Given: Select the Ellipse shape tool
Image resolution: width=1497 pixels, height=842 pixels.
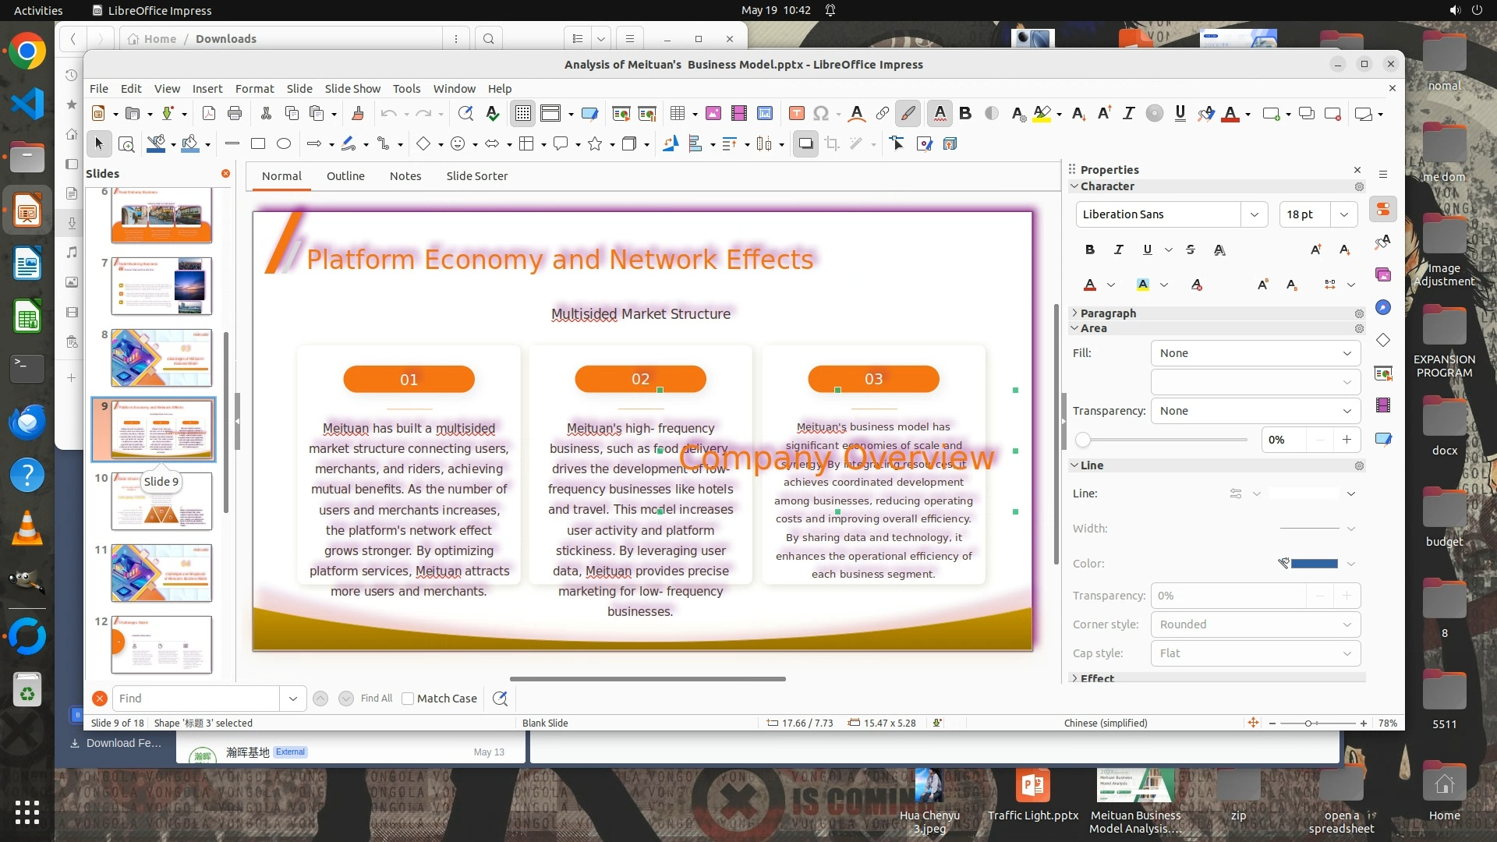Looking at the screenshot, I should 284,143.
